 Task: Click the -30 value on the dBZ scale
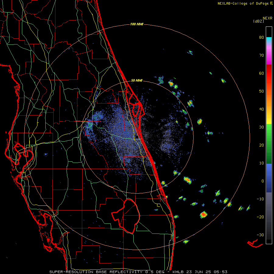(260, 235)
